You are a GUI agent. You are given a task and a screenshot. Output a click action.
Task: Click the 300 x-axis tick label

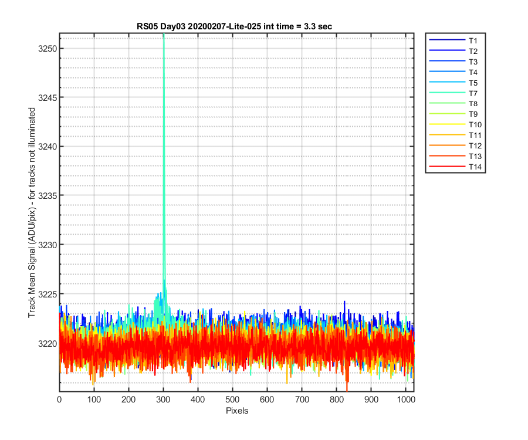tap(163, 400)
